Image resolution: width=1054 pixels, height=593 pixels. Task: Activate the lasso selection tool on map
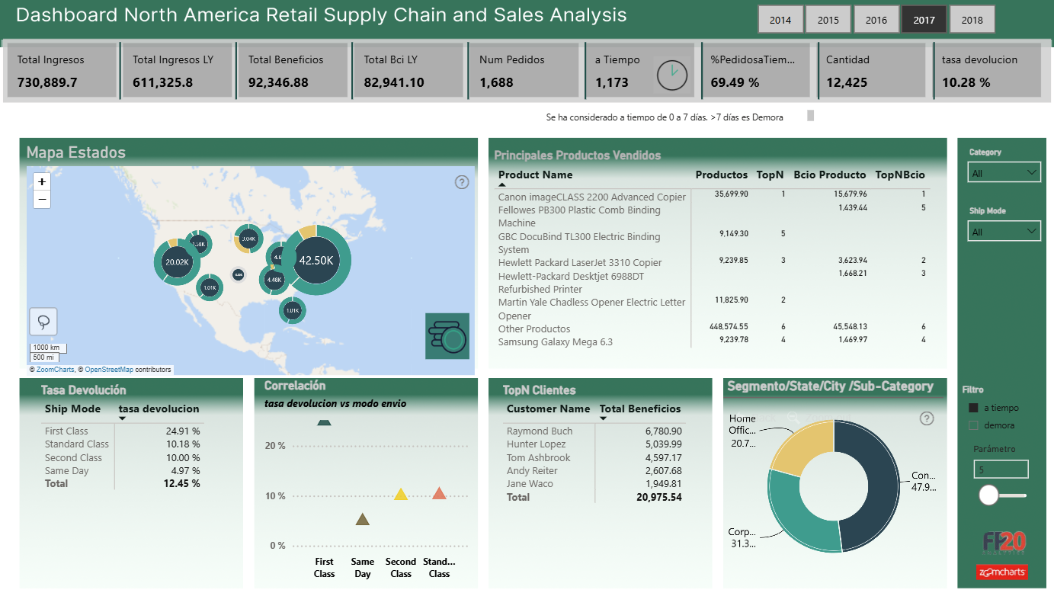(x=43, y=321)
